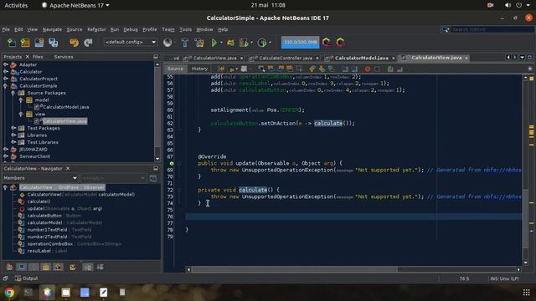Click the red Start Macro Recording icon

point(368,69)
